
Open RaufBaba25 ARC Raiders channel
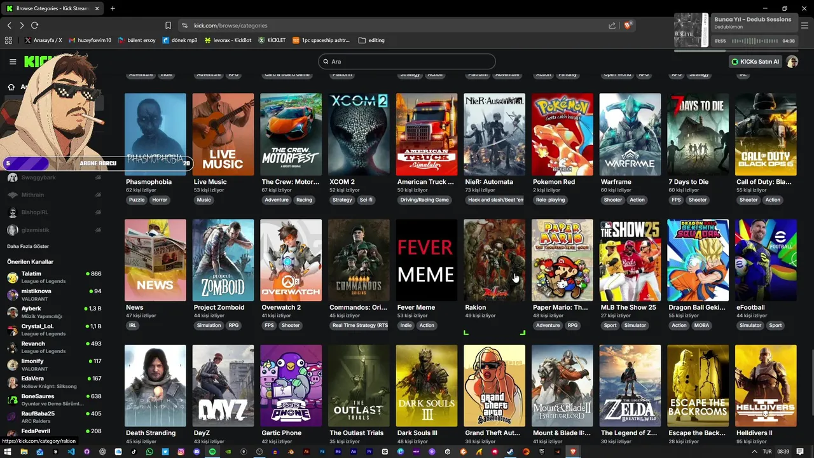[x=54, y=417]
